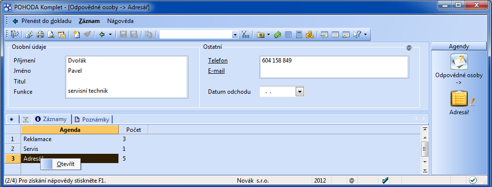Click in the toolbar search input field
The width and height of the screenshot is (492, 187).
coord(196,34)
